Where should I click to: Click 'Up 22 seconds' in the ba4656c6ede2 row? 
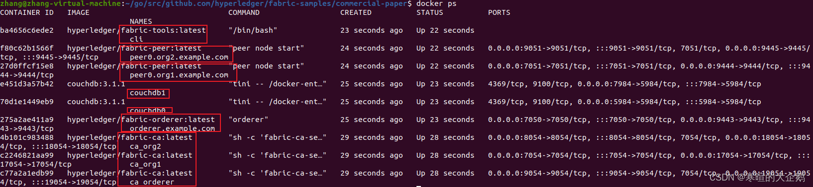click(x=445, y=30)
